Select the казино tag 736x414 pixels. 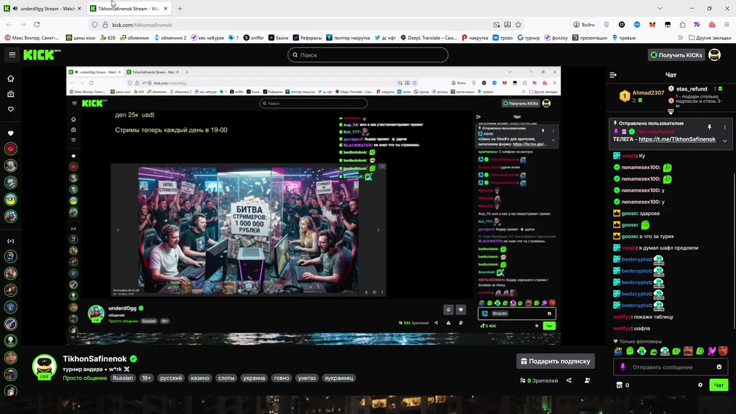[200, 378]
